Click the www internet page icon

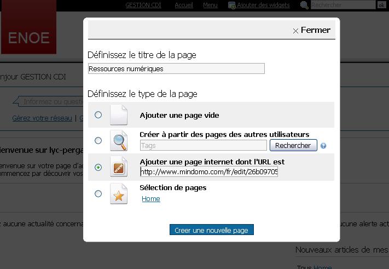pyautogui.click(x=118, y=167)
